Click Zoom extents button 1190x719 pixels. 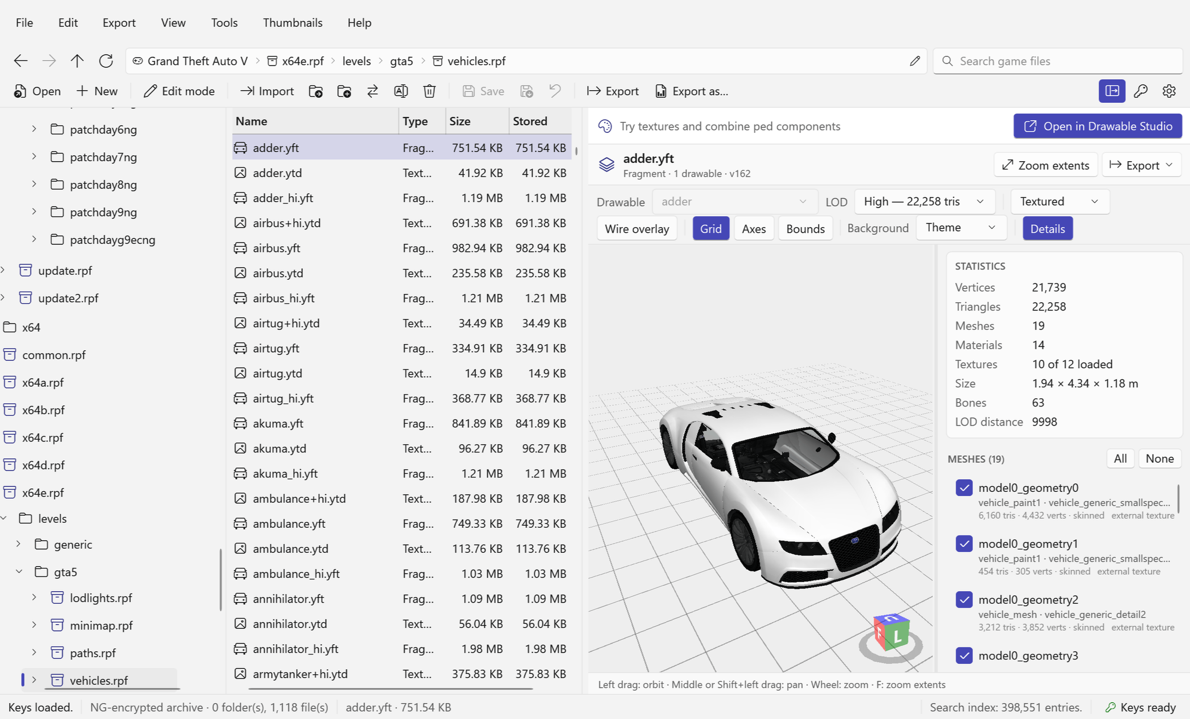pyautogui.click(x=1045, y=165)
